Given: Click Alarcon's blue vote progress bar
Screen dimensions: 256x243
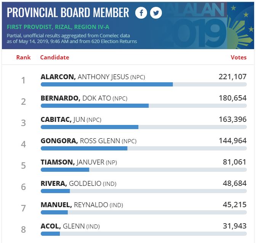Looking at the screenshot, I should 107,85.
